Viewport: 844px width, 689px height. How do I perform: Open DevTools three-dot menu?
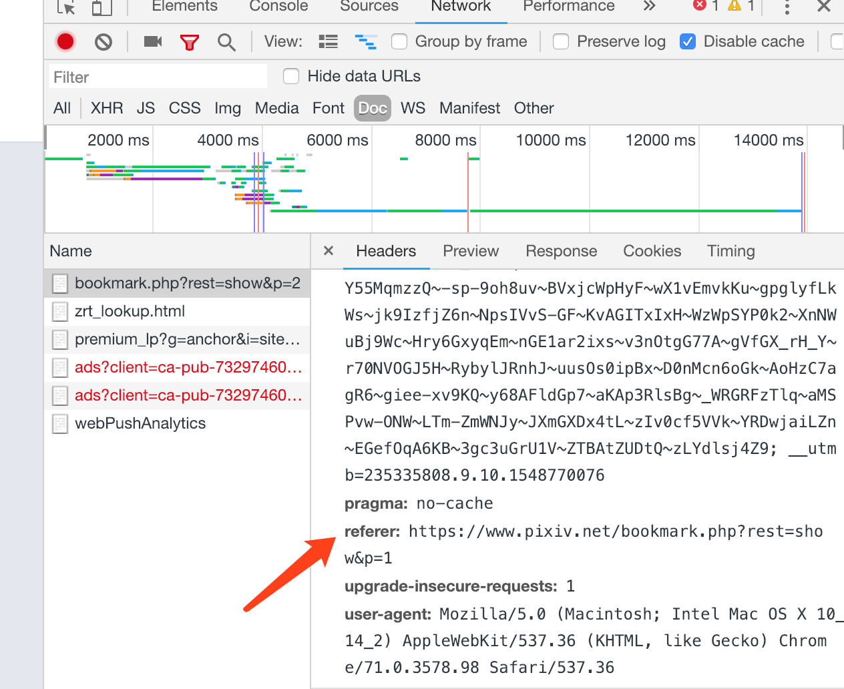click(787, 7)
